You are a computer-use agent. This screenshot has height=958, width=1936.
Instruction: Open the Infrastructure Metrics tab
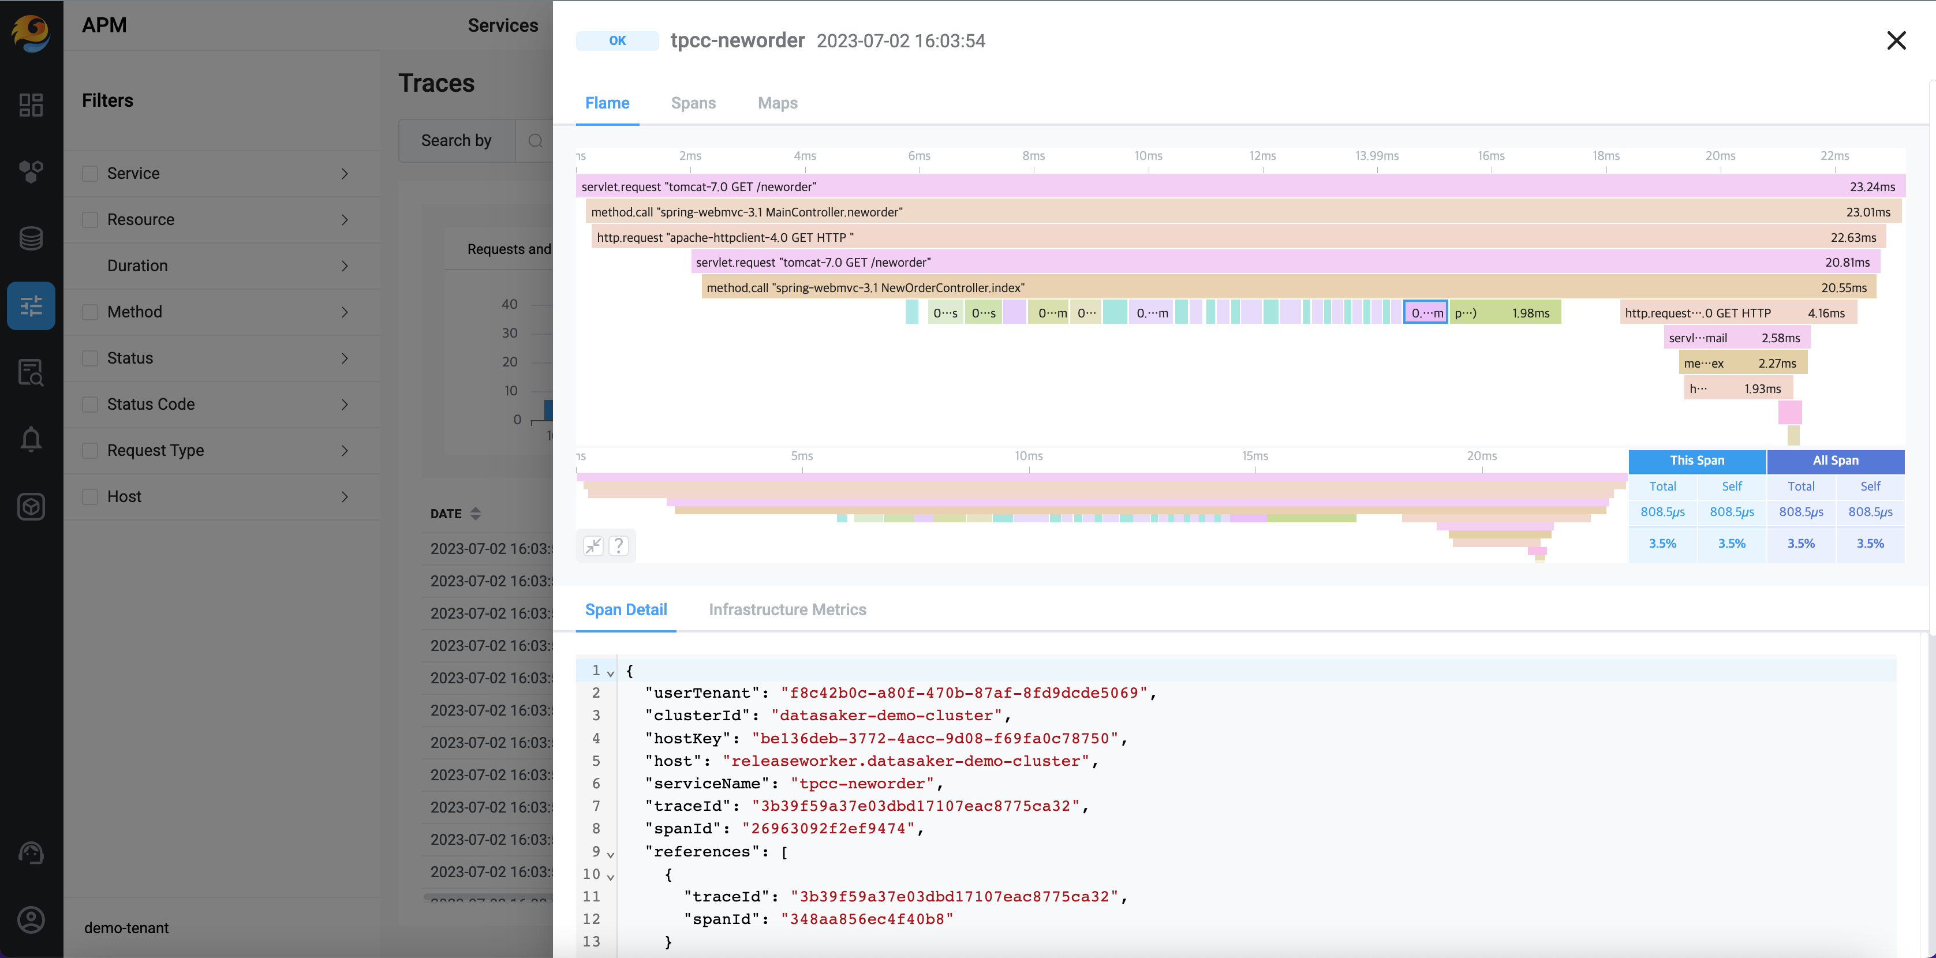coord(787,610)
